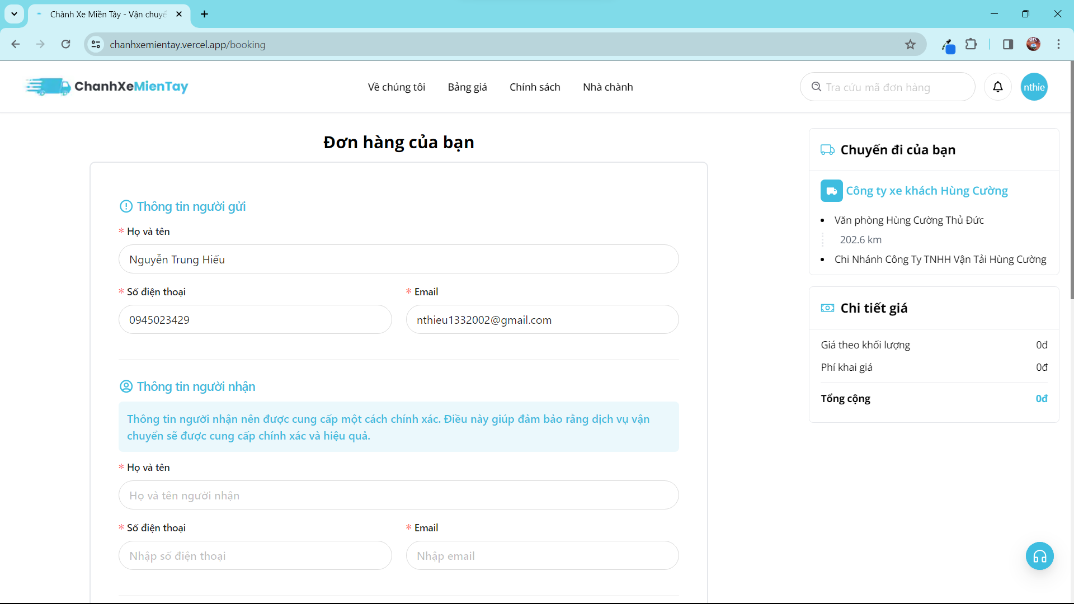
Task: Open the browser extensions puzzle icon
Action: pyautogui.click(x=972, y=44)
